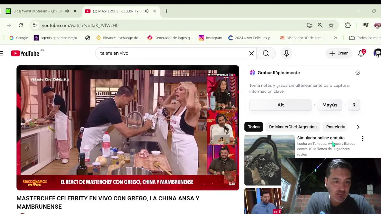
Task: Open the zoom magnifier in address bar
Action: coord(320,25)
